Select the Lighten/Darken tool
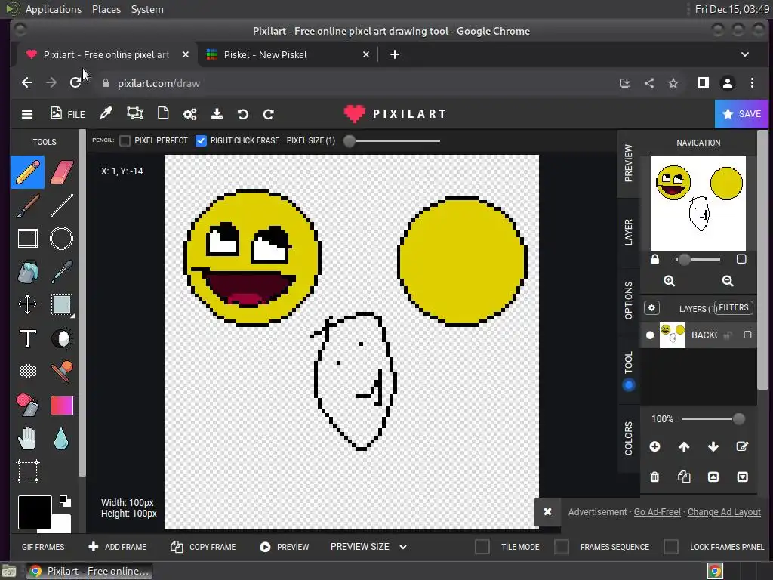773x580 pixels. 62,338
